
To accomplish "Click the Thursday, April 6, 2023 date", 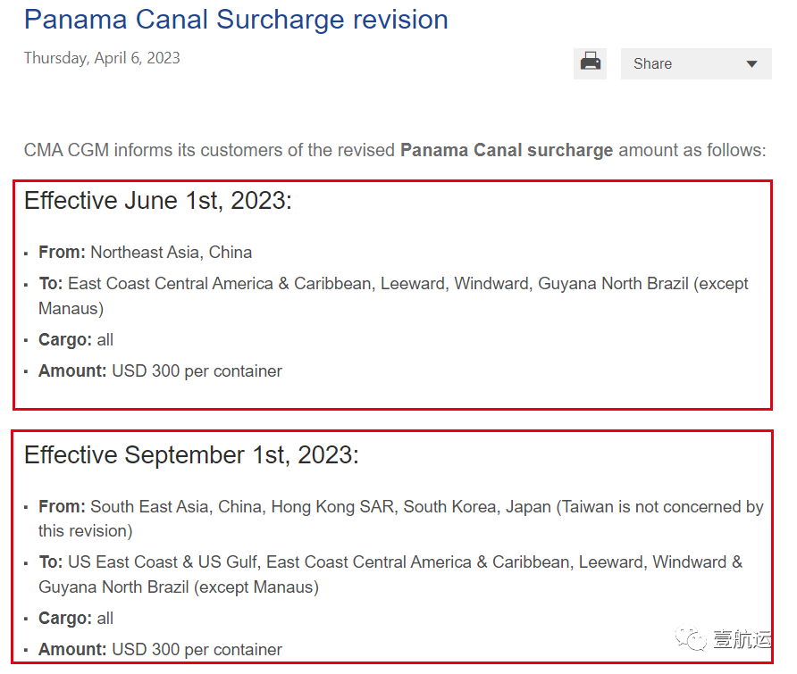I will tap(102, 58).
